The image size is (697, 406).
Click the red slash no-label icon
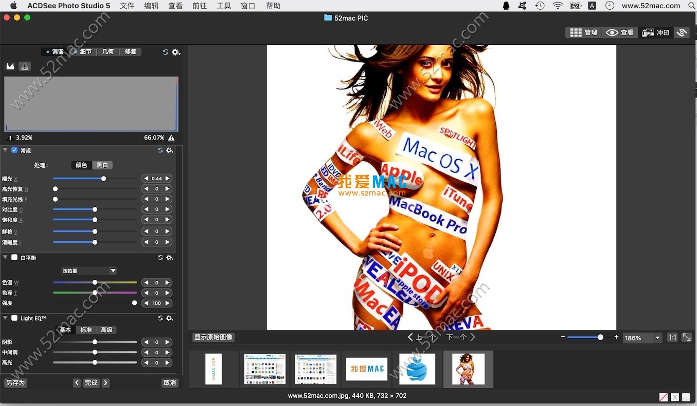coord(664,397)
